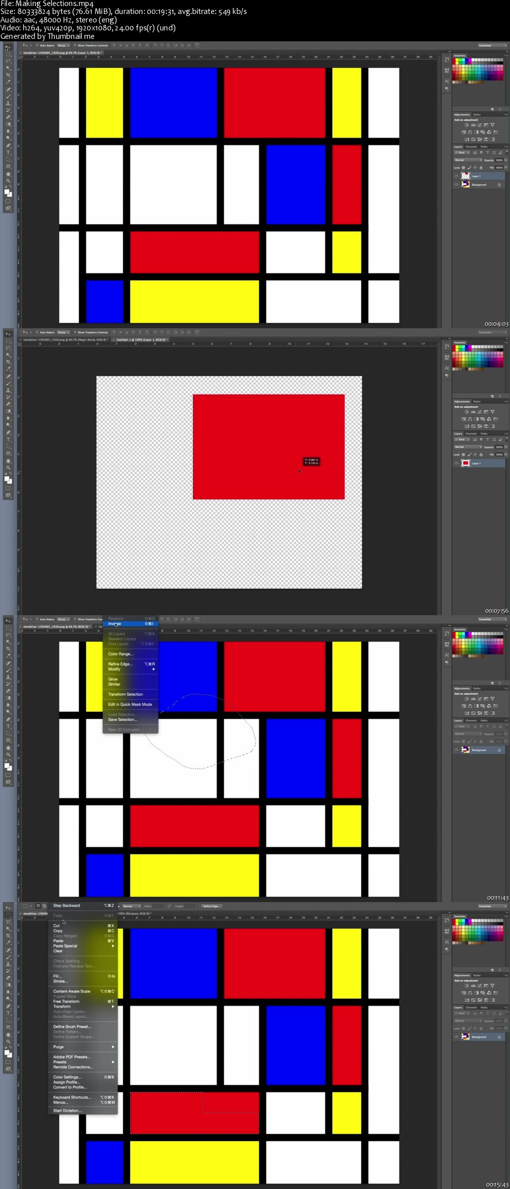Expand the Paste Special submenu
The width and height of the screenshot is (510, 1189).
tap(83, 946)
